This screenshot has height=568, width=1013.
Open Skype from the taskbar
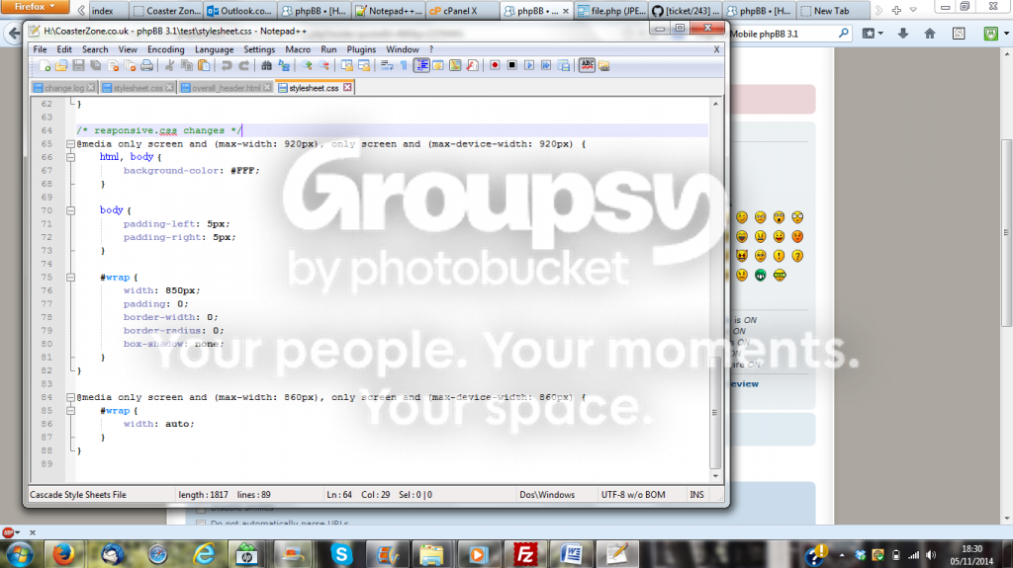tap(341, 554)
